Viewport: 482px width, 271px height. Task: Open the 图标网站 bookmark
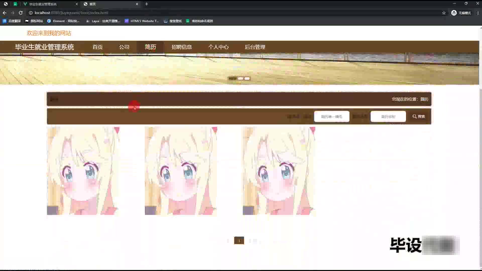[34, 21]
